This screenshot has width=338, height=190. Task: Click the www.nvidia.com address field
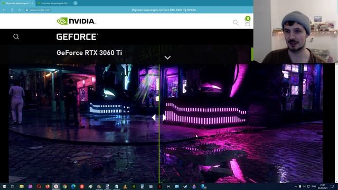pos(40,10)
